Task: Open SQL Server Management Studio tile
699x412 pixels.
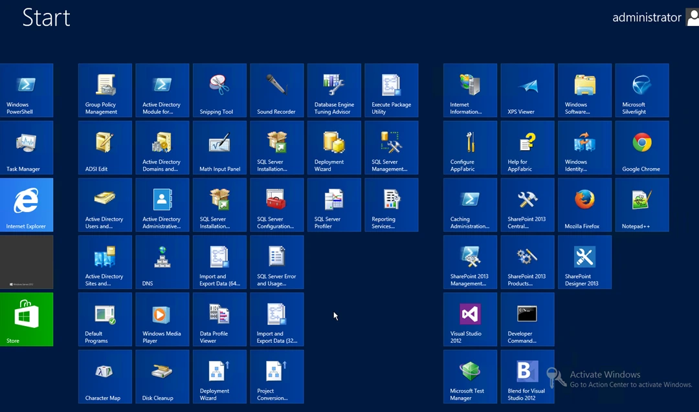Action: (x=392, y=147)
